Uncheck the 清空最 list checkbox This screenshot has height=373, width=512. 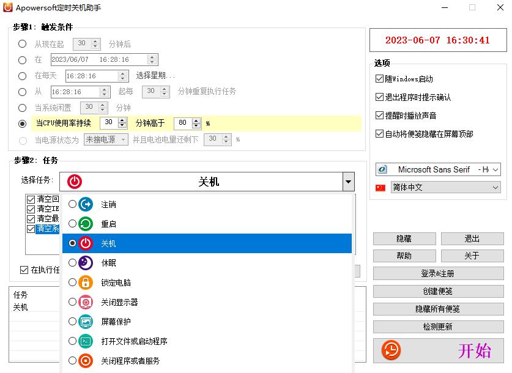[x=31, y=219]
